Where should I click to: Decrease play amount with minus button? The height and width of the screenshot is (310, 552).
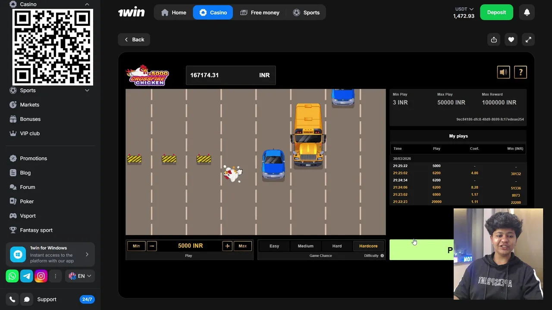(152, 246)
